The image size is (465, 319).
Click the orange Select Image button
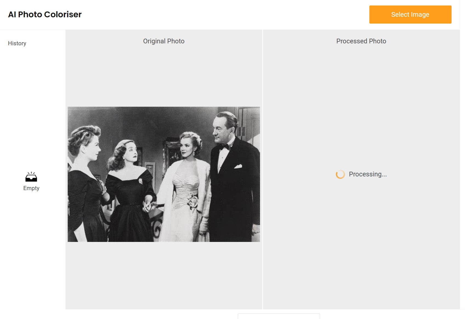pos(410,15)
